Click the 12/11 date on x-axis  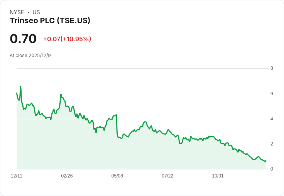17,176
